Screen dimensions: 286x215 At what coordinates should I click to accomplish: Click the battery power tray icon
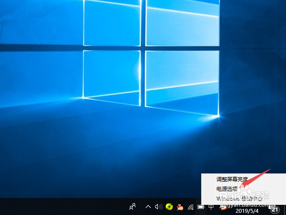click(x=201, y=207)
